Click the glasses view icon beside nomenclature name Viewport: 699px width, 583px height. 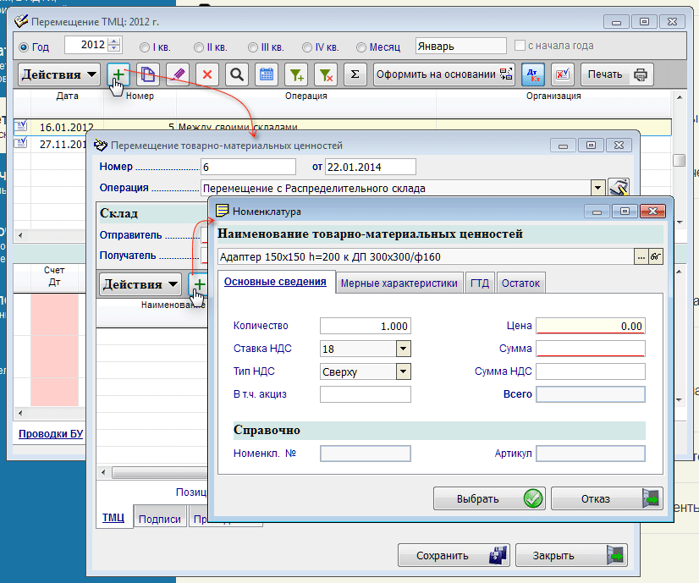[655, 256]
